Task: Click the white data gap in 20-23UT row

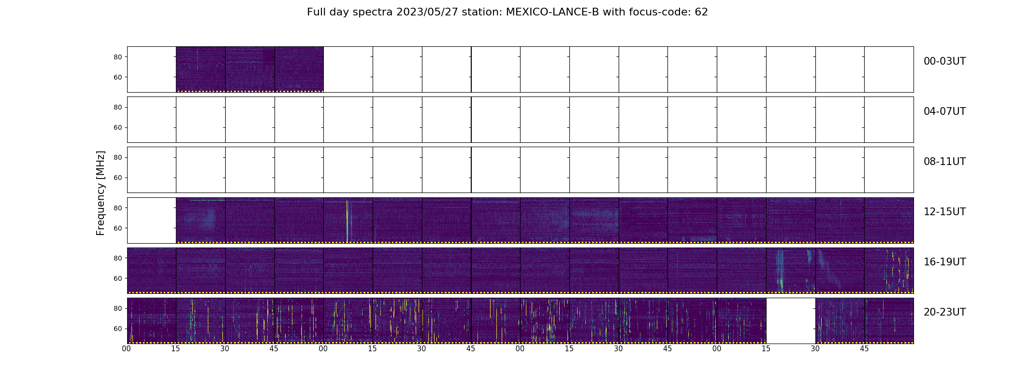Action: click(791, 320)
